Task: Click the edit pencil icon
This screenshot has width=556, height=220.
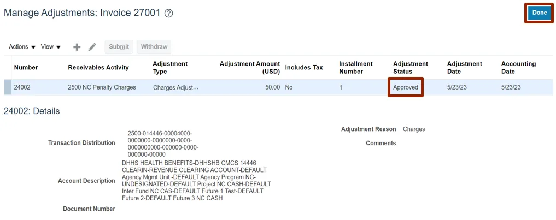Action: 92,47
